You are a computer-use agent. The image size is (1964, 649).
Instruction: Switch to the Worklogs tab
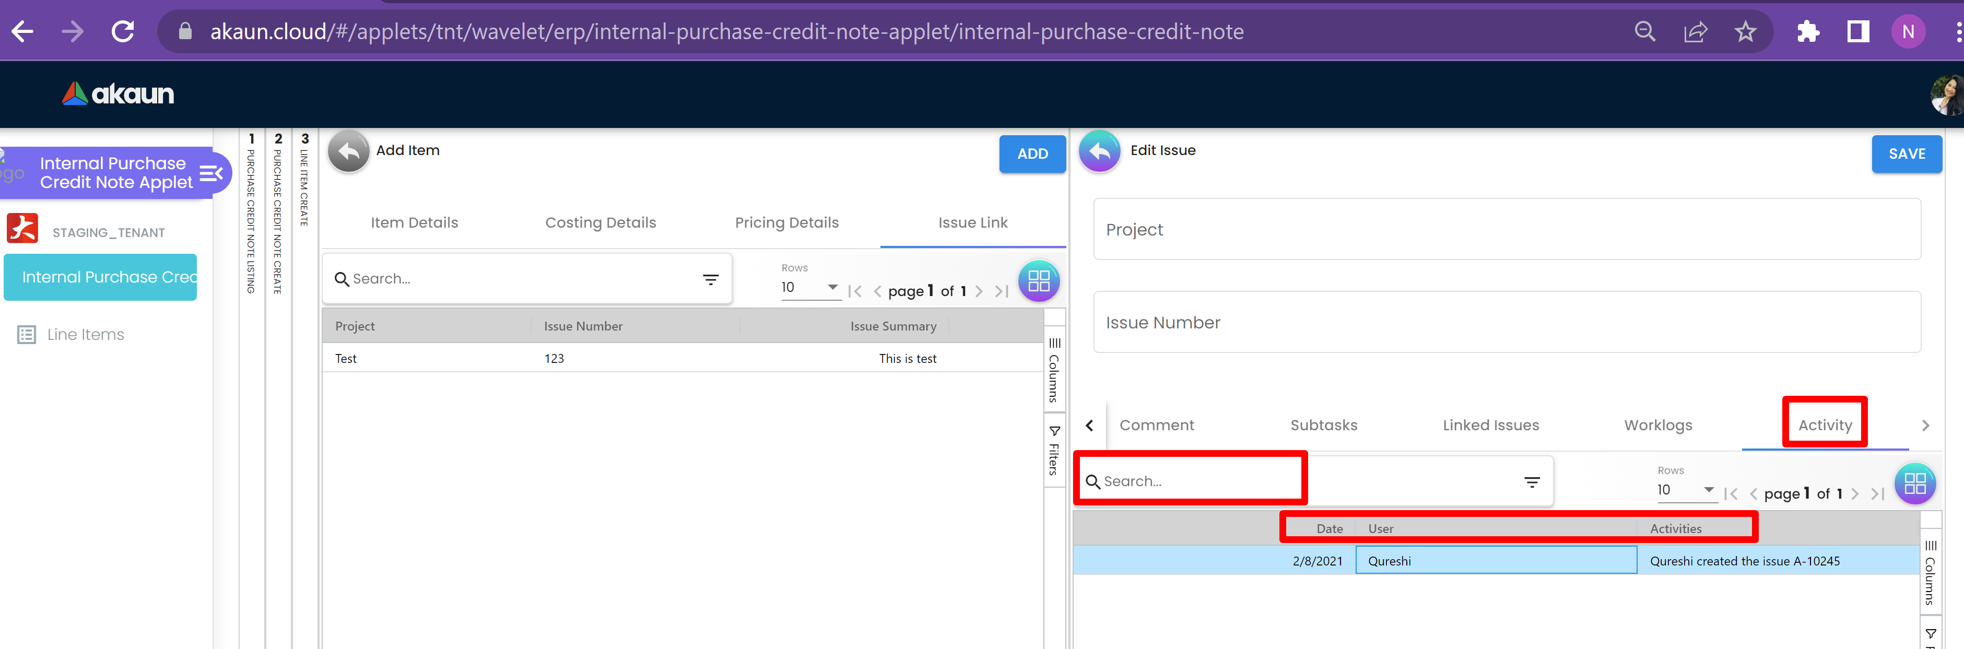1657,426
